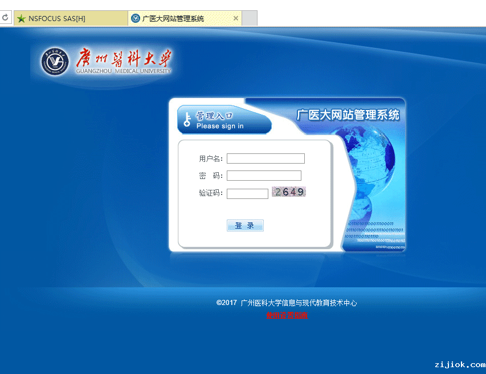Image resolution: width=486 pixels, height=374 pixels.
Task: Open a new tab with the blank tab button
Action: click(x=250, y=18)
